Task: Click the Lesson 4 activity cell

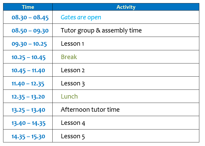Action: pos(73,123)
